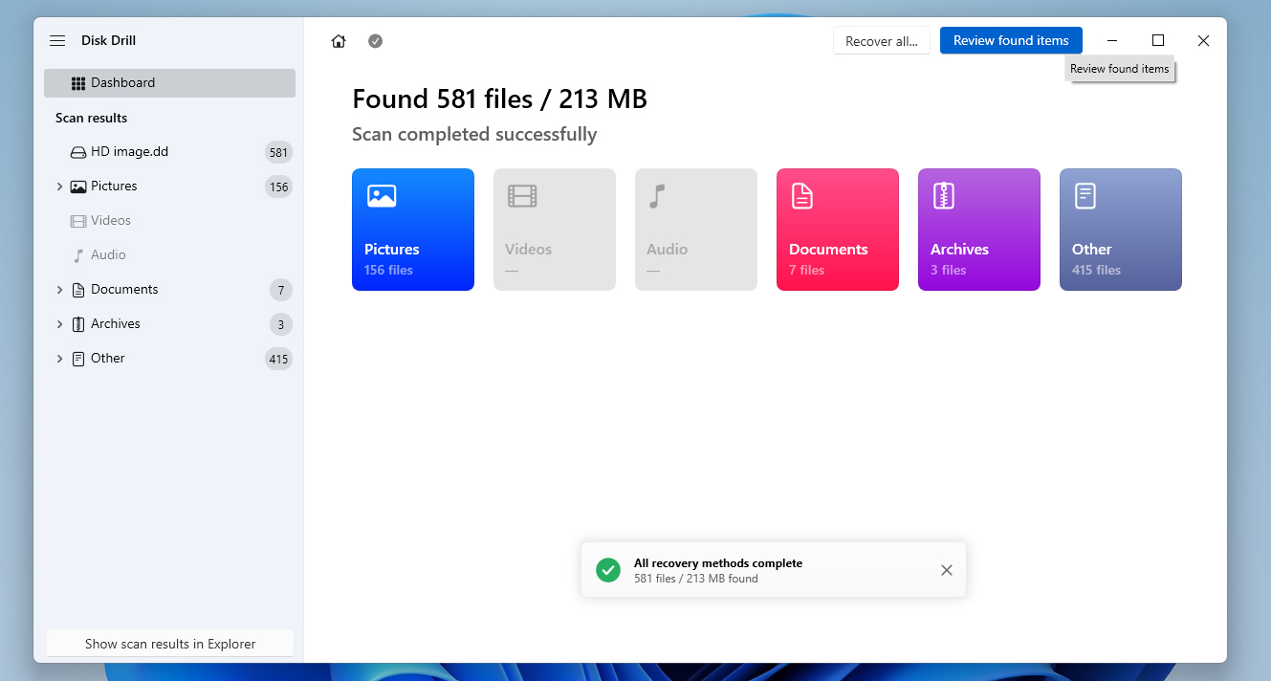Click the 3 count badge

tap(280, 324)
